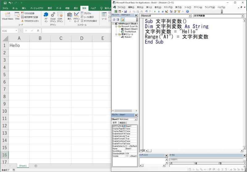Click View Code icon in project pane
Image resolution: width=247 pixels, height=172 pixels.
tap(114, 19)
